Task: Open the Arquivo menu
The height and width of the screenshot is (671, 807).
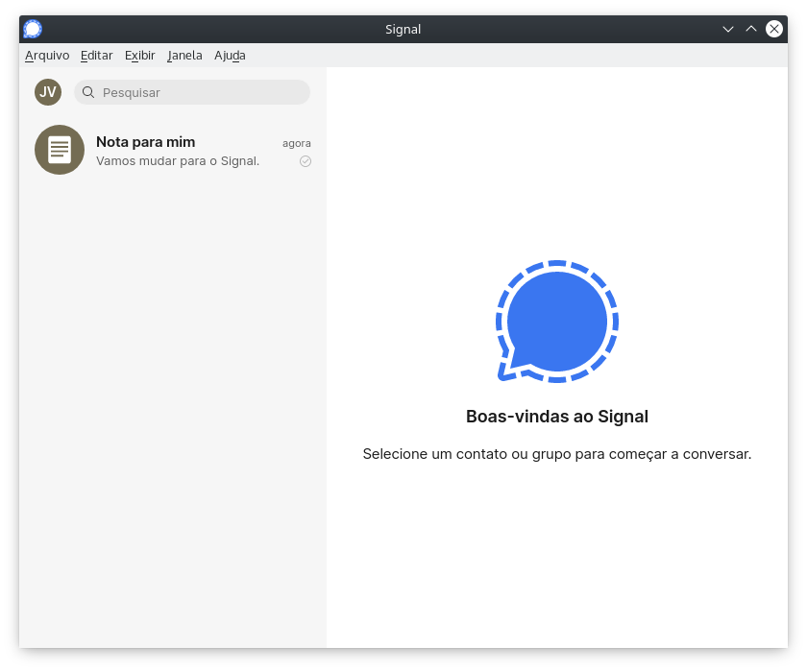Action: [47, 56]
